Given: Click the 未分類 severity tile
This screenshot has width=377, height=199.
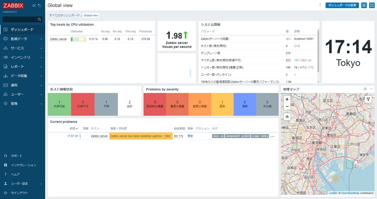Looking at the screenshot, I should (x=267, y=104).
